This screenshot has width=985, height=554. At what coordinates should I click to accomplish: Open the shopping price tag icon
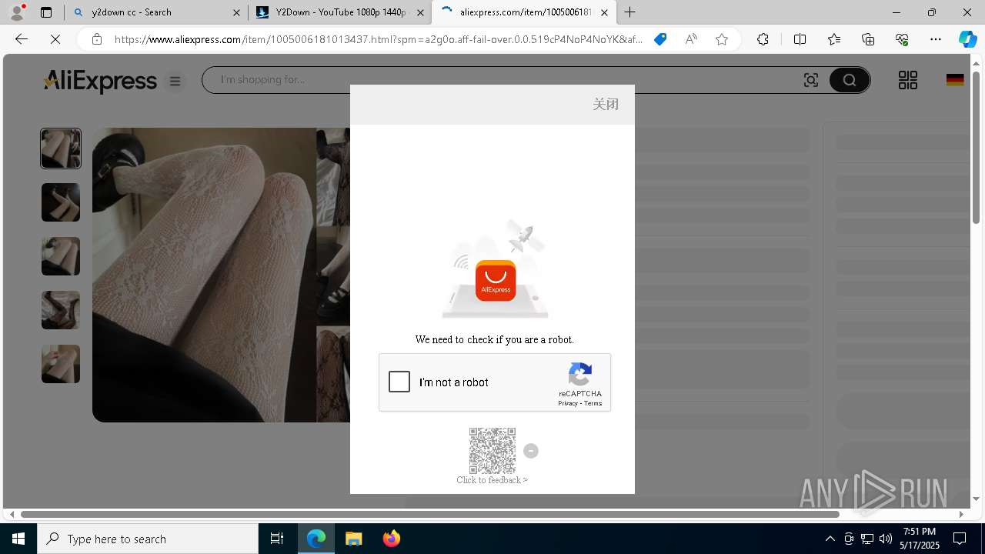click(x=659, y=39)
